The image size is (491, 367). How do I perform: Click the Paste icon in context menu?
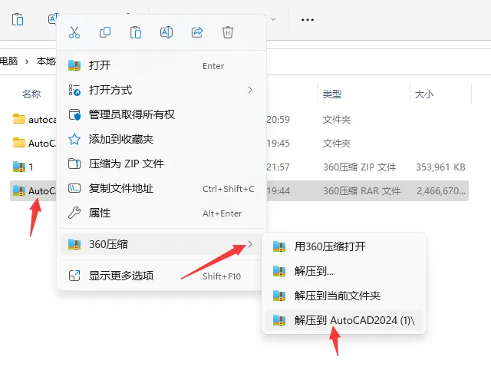click(x=136, y=32)
